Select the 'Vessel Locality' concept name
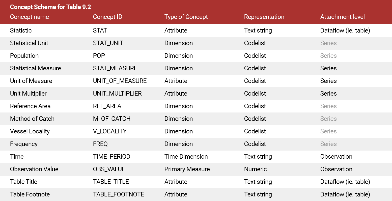This screenshot has width=392, height=201. (30, 131)
